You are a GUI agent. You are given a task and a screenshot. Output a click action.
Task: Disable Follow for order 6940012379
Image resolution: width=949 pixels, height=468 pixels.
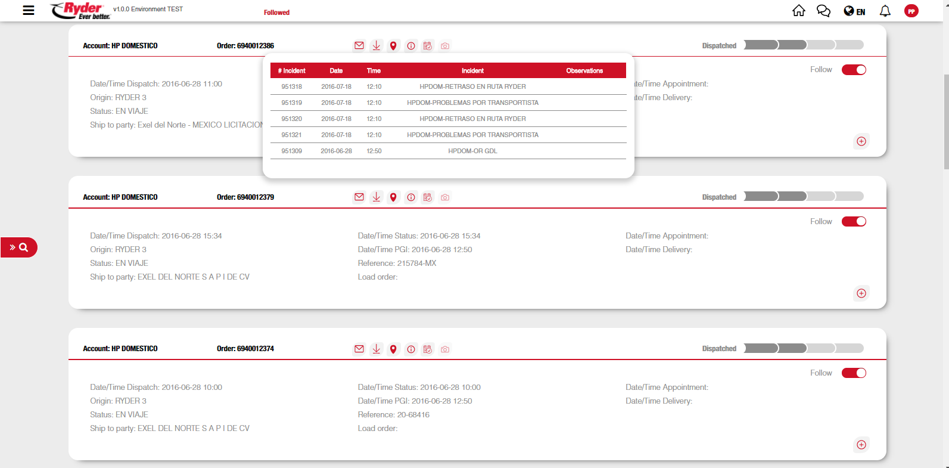854,222
